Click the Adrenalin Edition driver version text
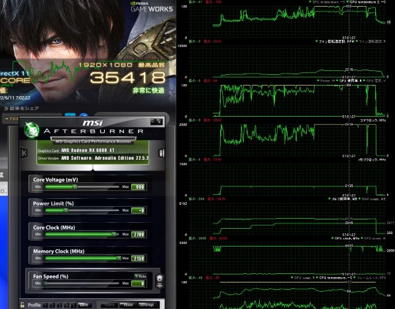The height and width of the screenshot is (309, 395). point(105,158)
